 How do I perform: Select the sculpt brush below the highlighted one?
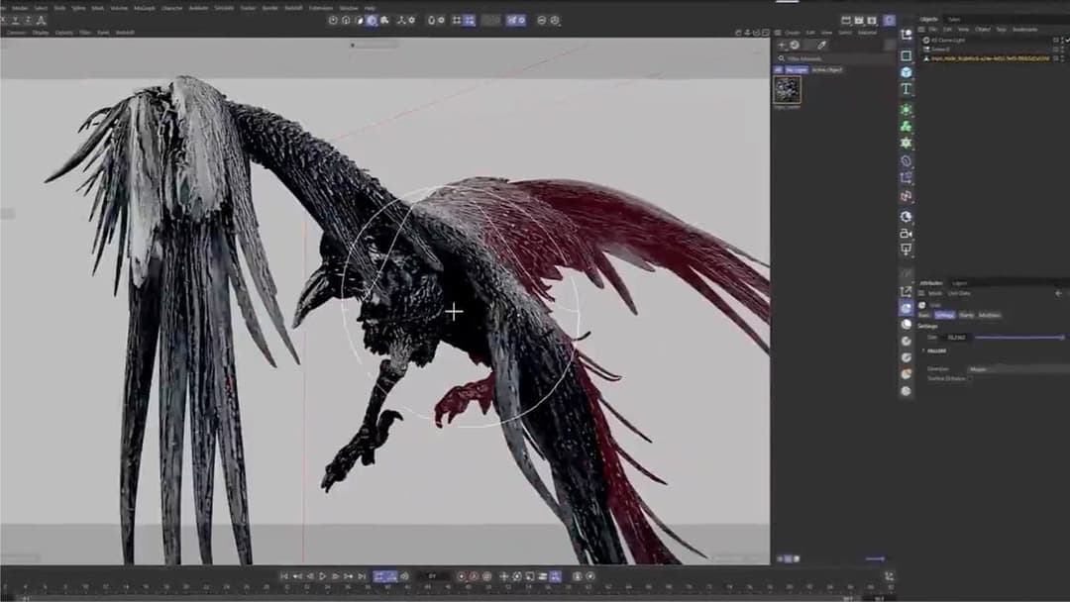[x=907, y=325]
